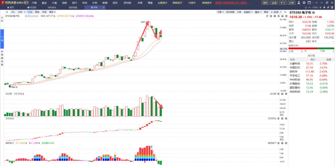This screenshot has height=166, width=335.
Task: Click the main chart minus zoom icon
Action: (x=275, y=16)
